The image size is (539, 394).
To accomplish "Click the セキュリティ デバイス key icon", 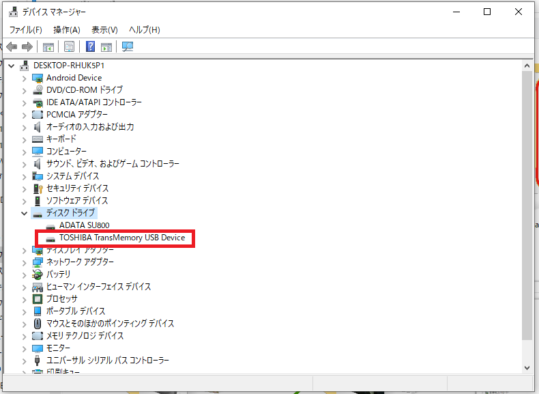I will click(x=38, y=188).
